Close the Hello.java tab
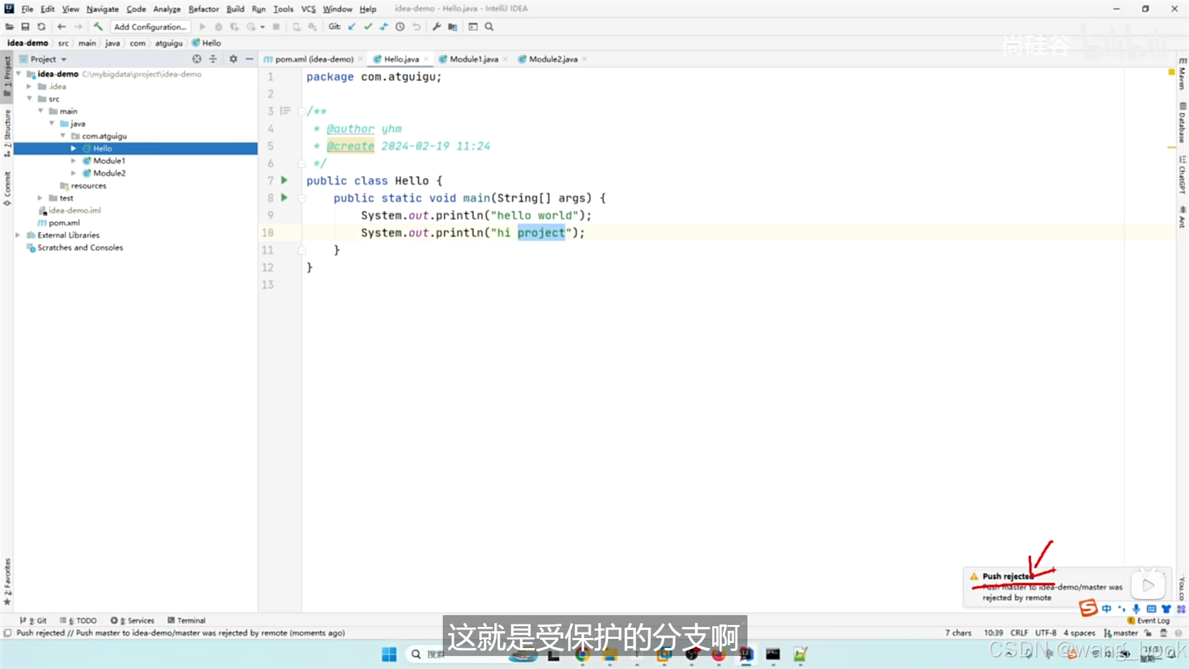1189x669 pixels. [x=426, y=59]
